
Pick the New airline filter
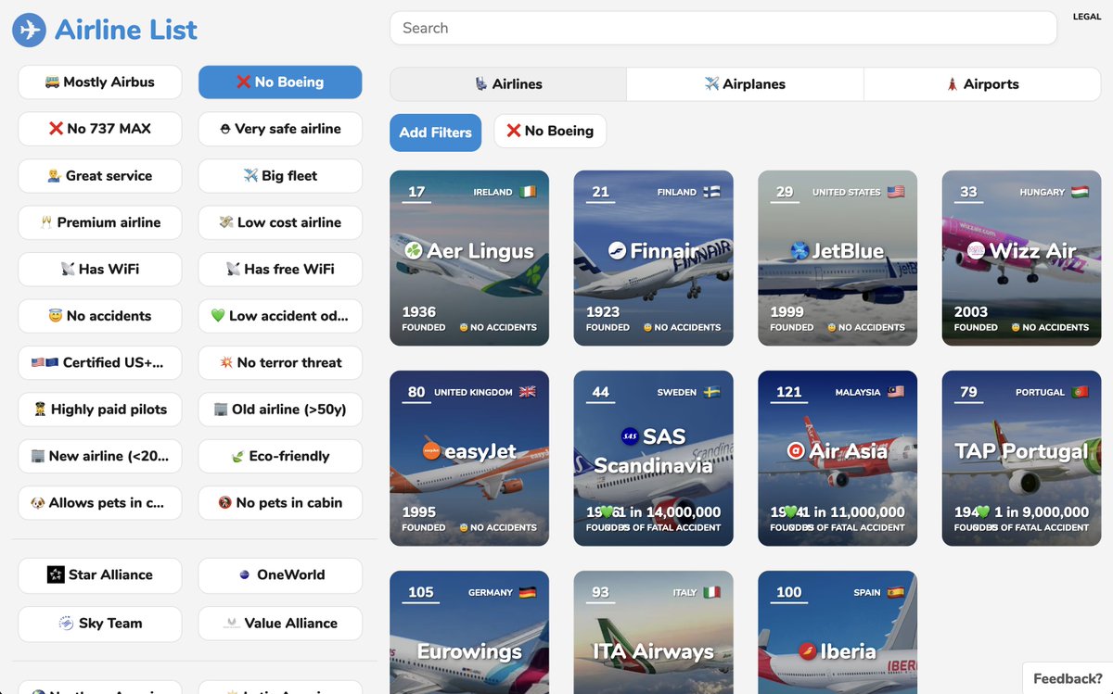[x=100, y=457]
